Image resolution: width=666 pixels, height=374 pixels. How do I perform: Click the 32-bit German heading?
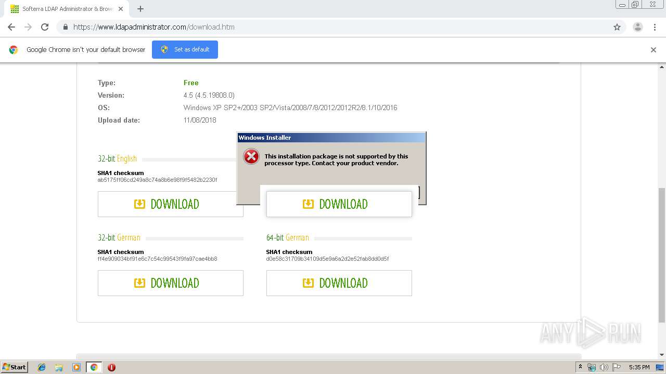(119, 237)
